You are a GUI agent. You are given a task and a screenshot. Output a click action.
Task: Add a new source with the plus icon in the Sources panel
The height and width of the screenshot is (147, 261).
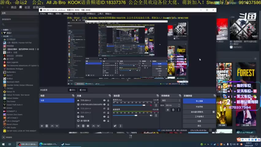point(78,126)
